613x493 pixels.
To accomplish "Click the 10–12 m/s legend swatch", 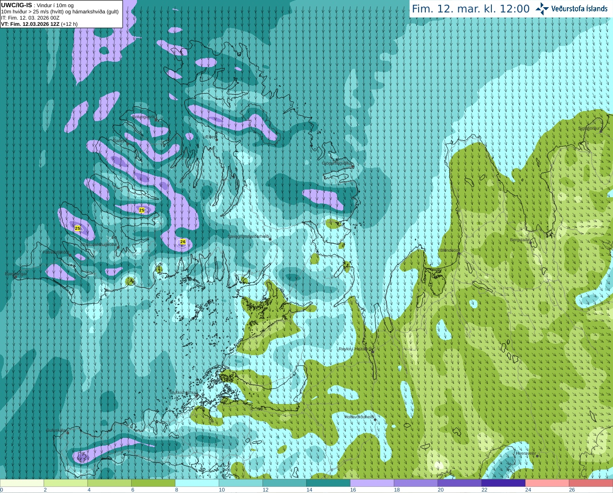I will (x=240, y=483).
